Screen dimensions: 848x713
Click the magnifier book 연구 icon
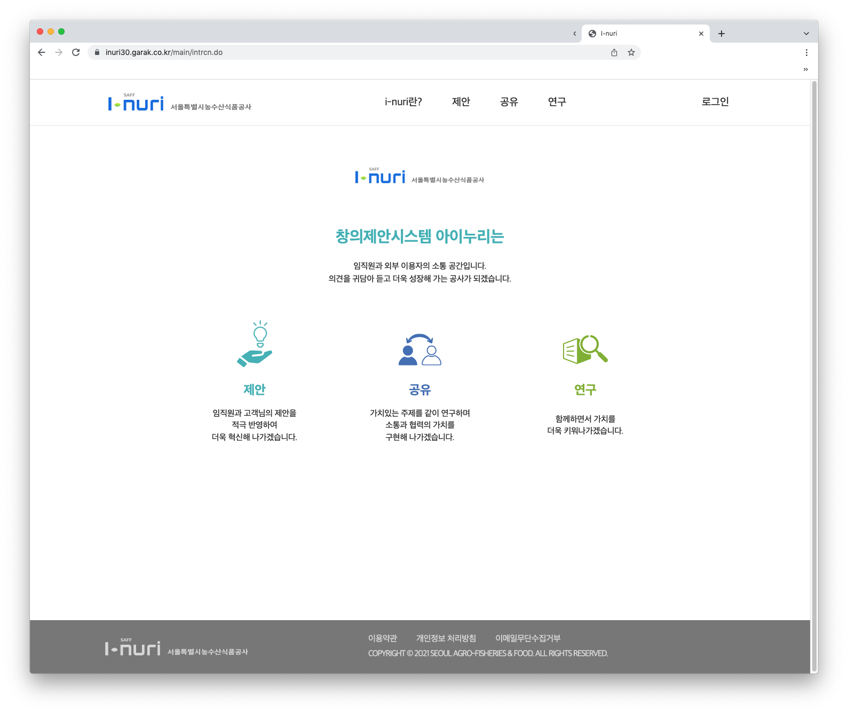pos(585,350)
